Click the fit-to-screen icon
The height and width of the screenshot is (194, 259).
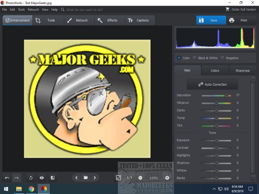tap(118, 177)
